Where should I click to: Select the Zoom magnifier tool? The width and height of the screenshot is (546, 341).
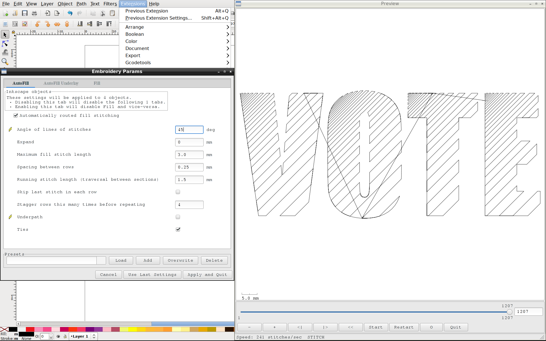point(5,61)
